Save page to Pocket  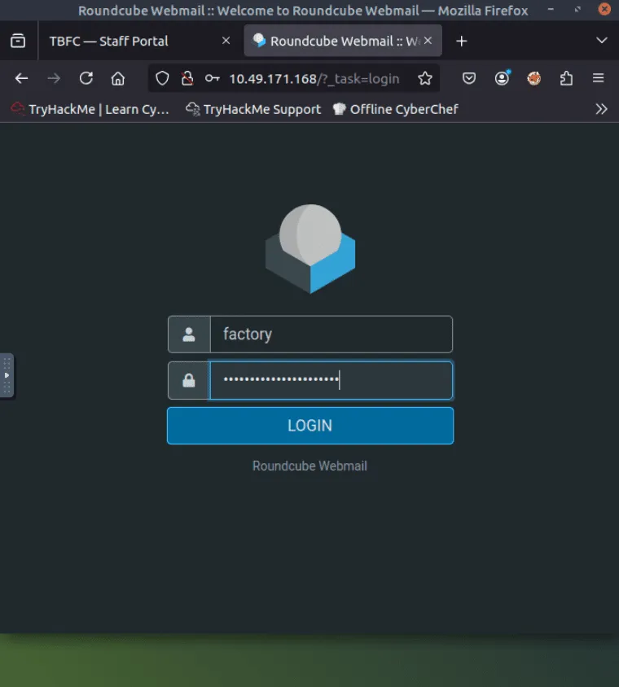point(469,78)
